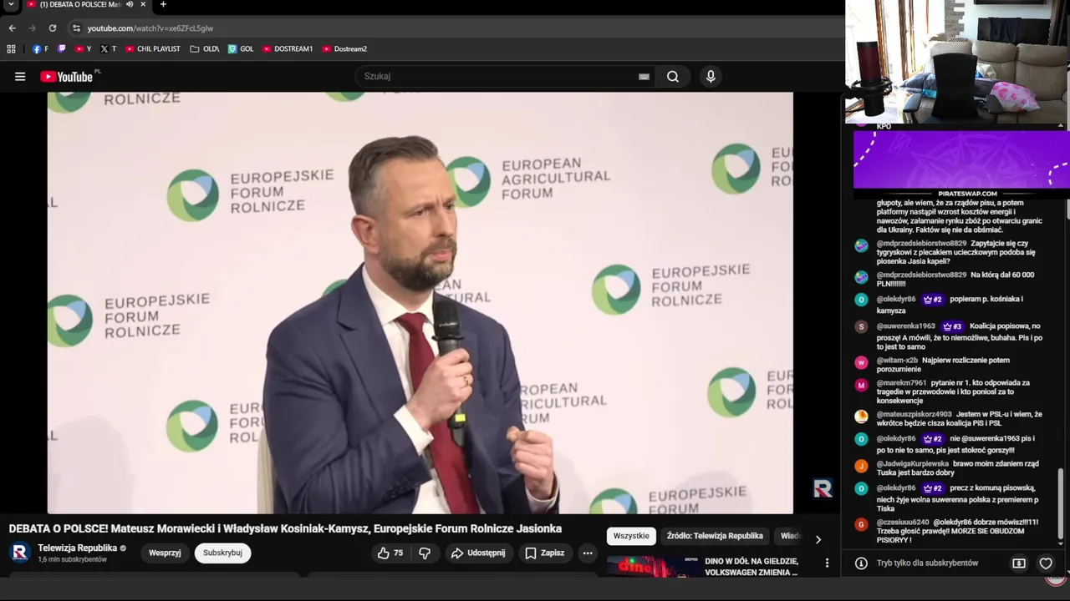Open the Super Chat money icon in chat
Screen dimensions: 1070x601
coord(1019,563)
